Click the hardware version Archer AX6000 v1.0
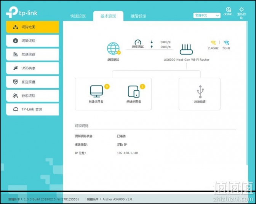 tap(117, 199)
